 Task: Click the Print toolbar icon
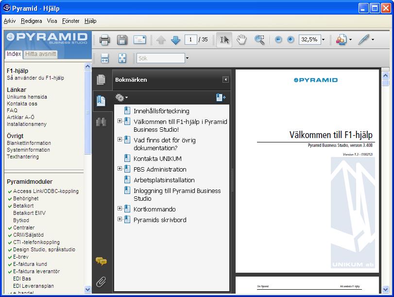tap(104, 40)
